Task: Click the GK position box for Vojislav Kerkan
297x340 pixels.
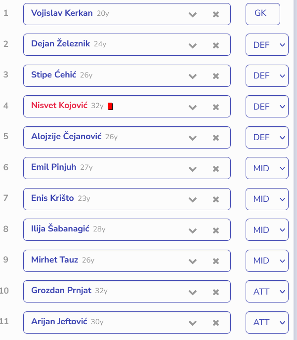Action: tap(263, 14)
